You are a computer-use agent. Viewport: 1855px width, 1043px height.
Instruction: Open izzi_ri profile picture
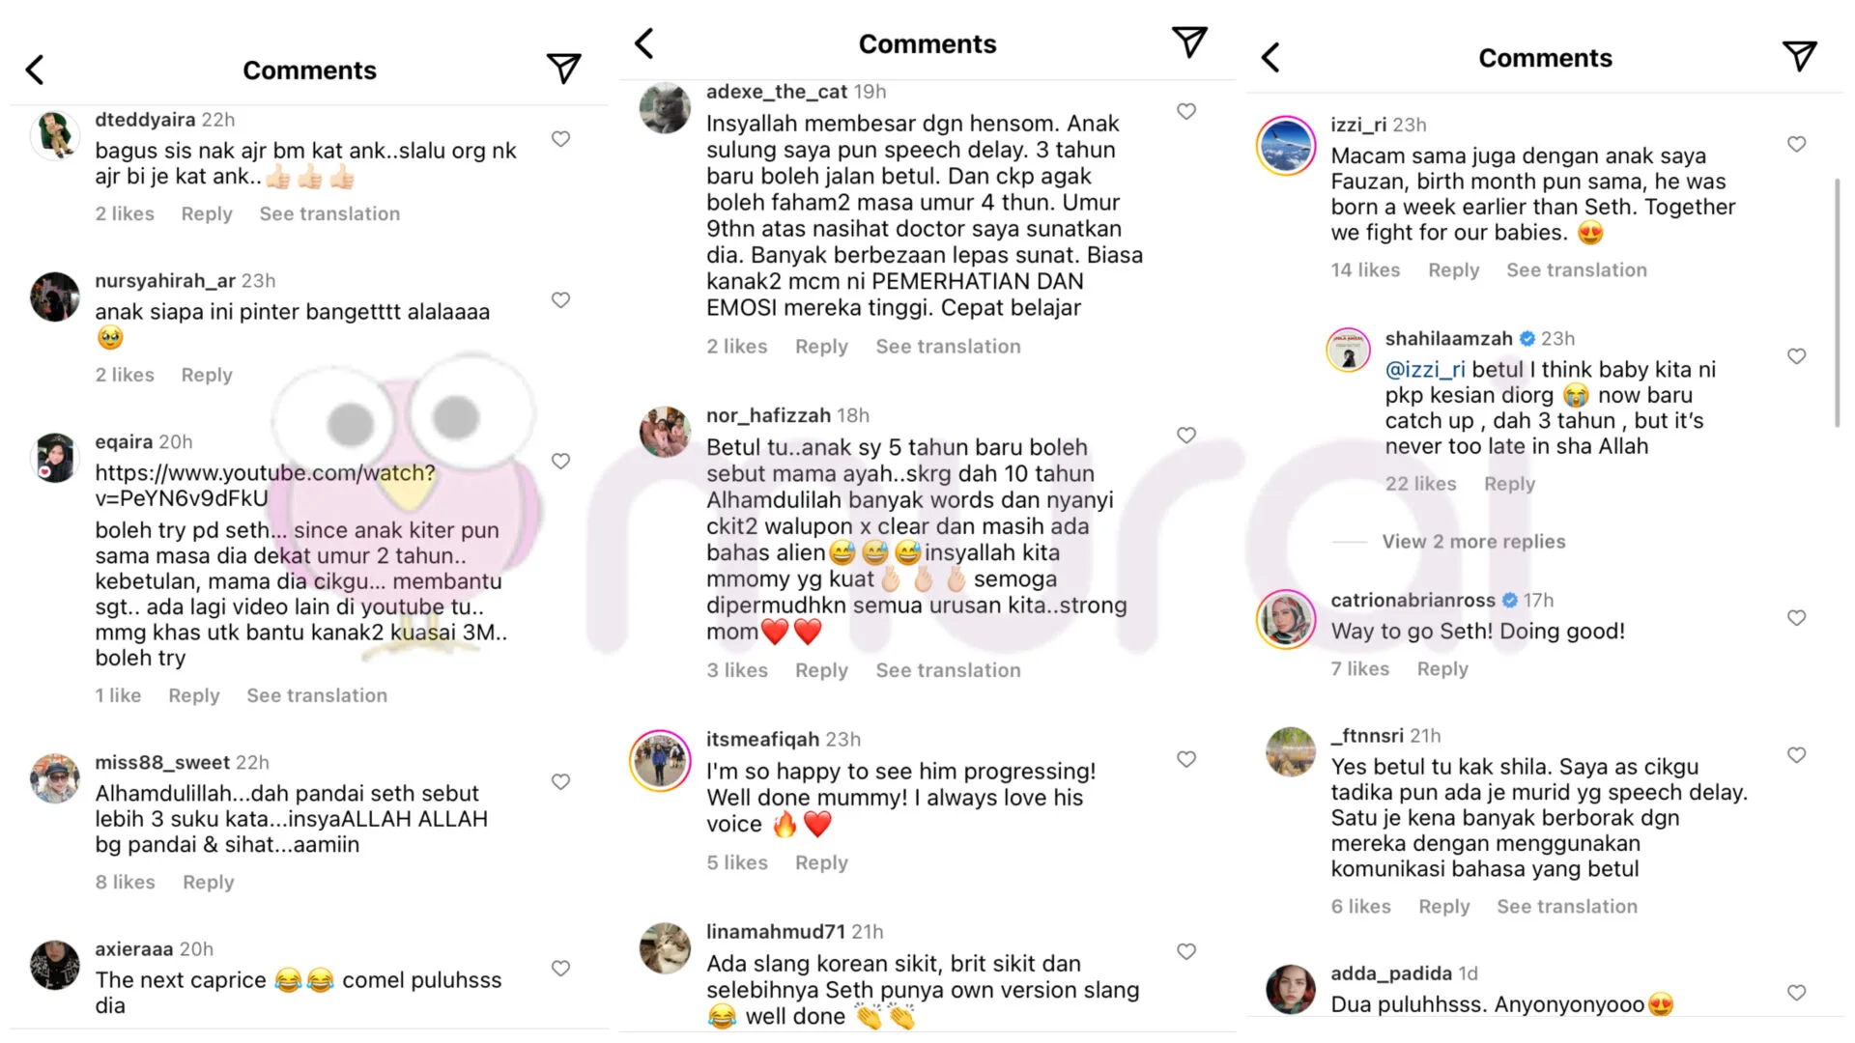[x=1285, y=146]
